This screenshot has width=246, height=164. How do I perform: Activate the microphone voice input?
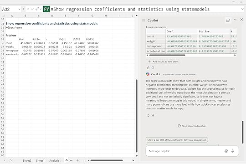coord(233,151)
